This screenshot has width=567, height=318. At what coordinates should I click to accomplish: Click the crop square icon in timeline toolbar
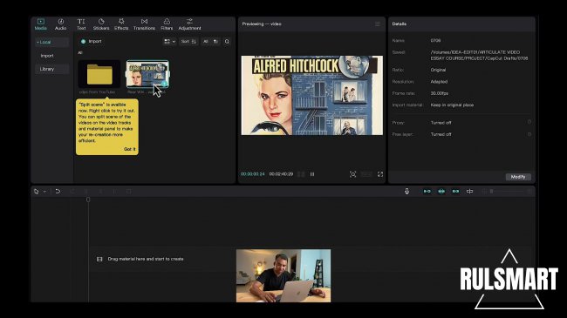point(129,191)
